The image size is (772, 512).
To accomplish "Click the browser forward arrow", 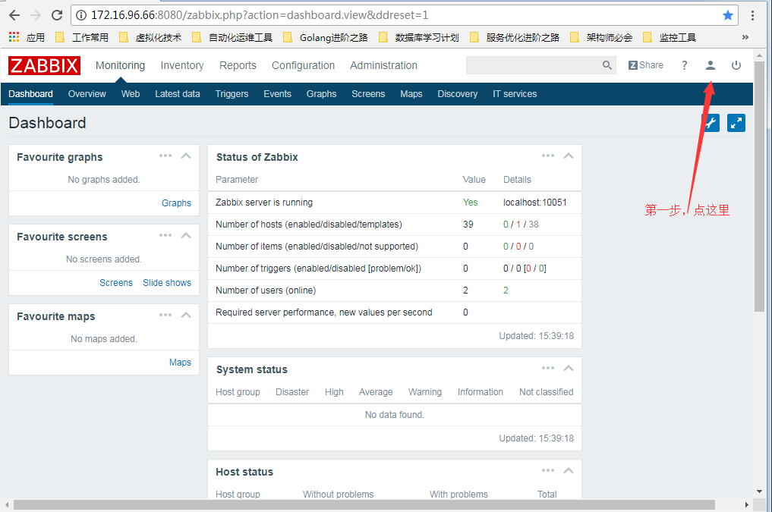I will [x=36, y=15].
